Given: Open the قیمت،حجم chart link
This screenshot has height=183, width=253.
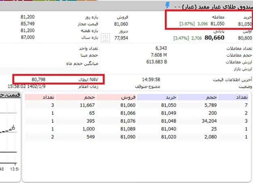Looking at the screenshot, I should [10, 95].
